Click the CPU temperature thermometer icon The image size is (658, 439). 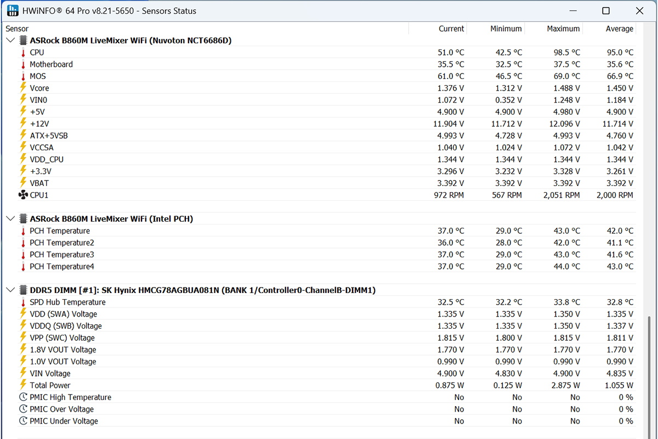(23, 53)
